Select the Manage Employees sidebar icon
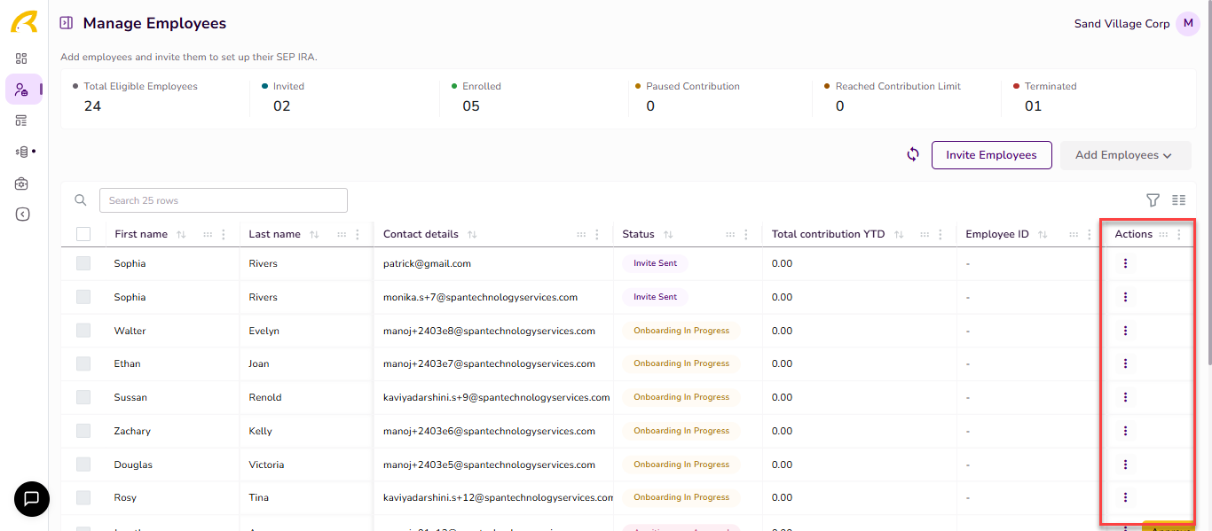Image resolution: width=1212 pixels, height=531 pixels. click(x=21, y=90)
